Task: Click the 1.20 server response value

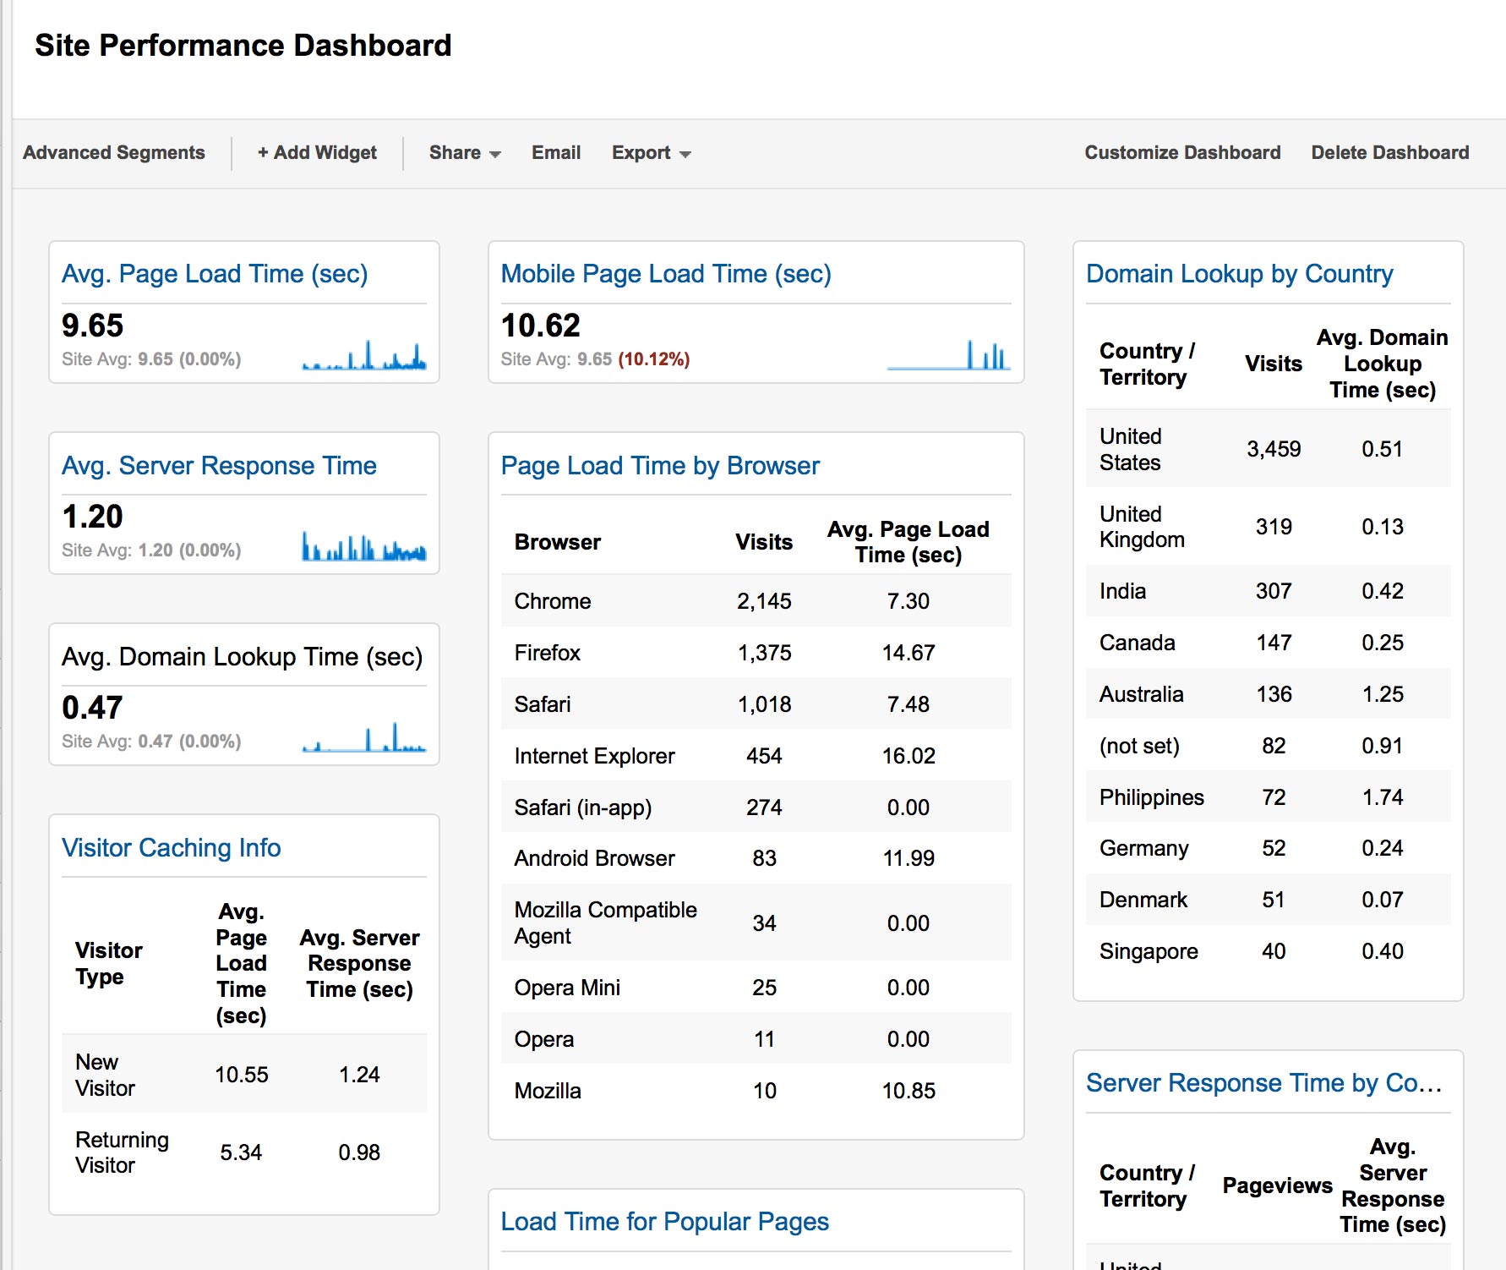Action: 93,517
